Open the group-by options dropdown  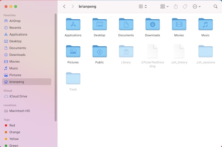pos(164,6)
